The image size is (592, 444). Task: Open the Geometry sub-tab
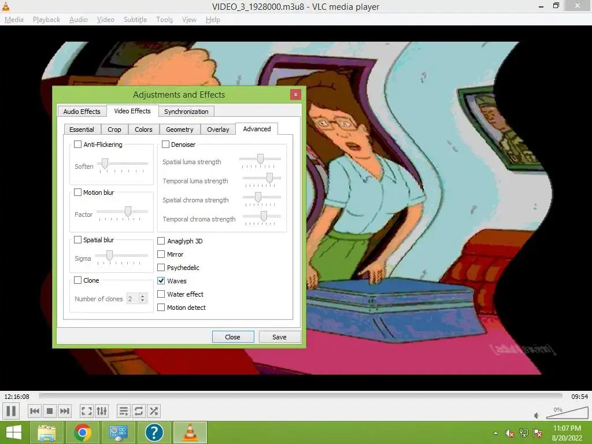coord(180,129)
